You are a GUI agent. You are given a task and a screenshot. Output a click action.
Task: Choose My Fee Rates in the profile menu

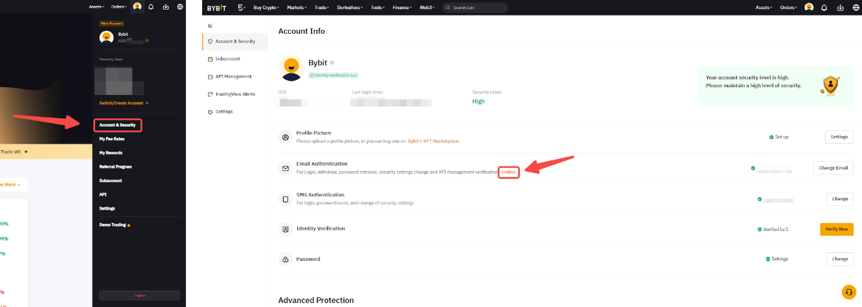(111, 139)
